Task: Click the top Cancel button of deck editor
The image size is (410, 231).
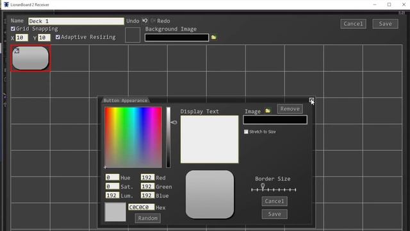Action: (x=353, y=24)
